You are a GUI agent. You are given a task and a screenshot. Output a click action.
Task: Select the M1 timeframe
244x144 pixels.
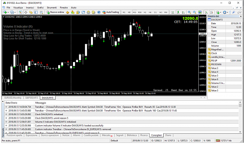click(124, 12)
